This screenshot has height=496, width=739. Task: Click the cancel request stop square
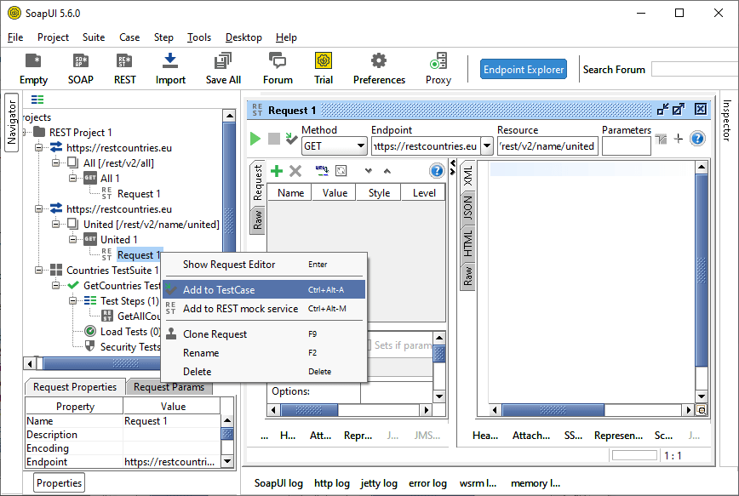click(274, 139)
